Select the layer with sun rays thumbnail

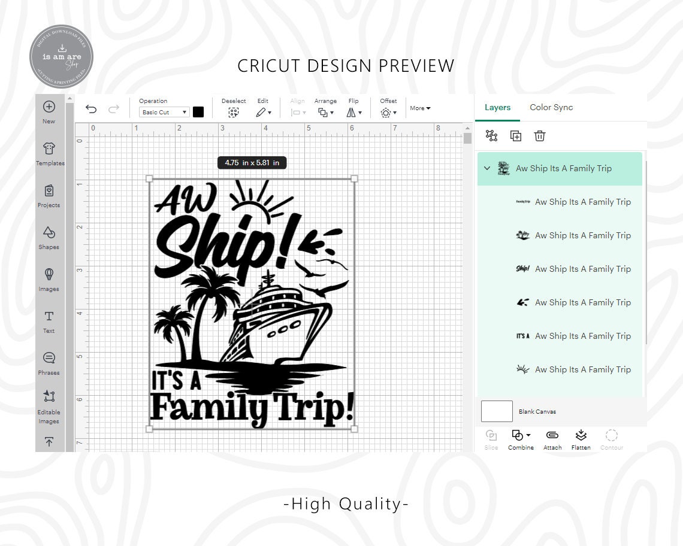(x=560, y=369)
